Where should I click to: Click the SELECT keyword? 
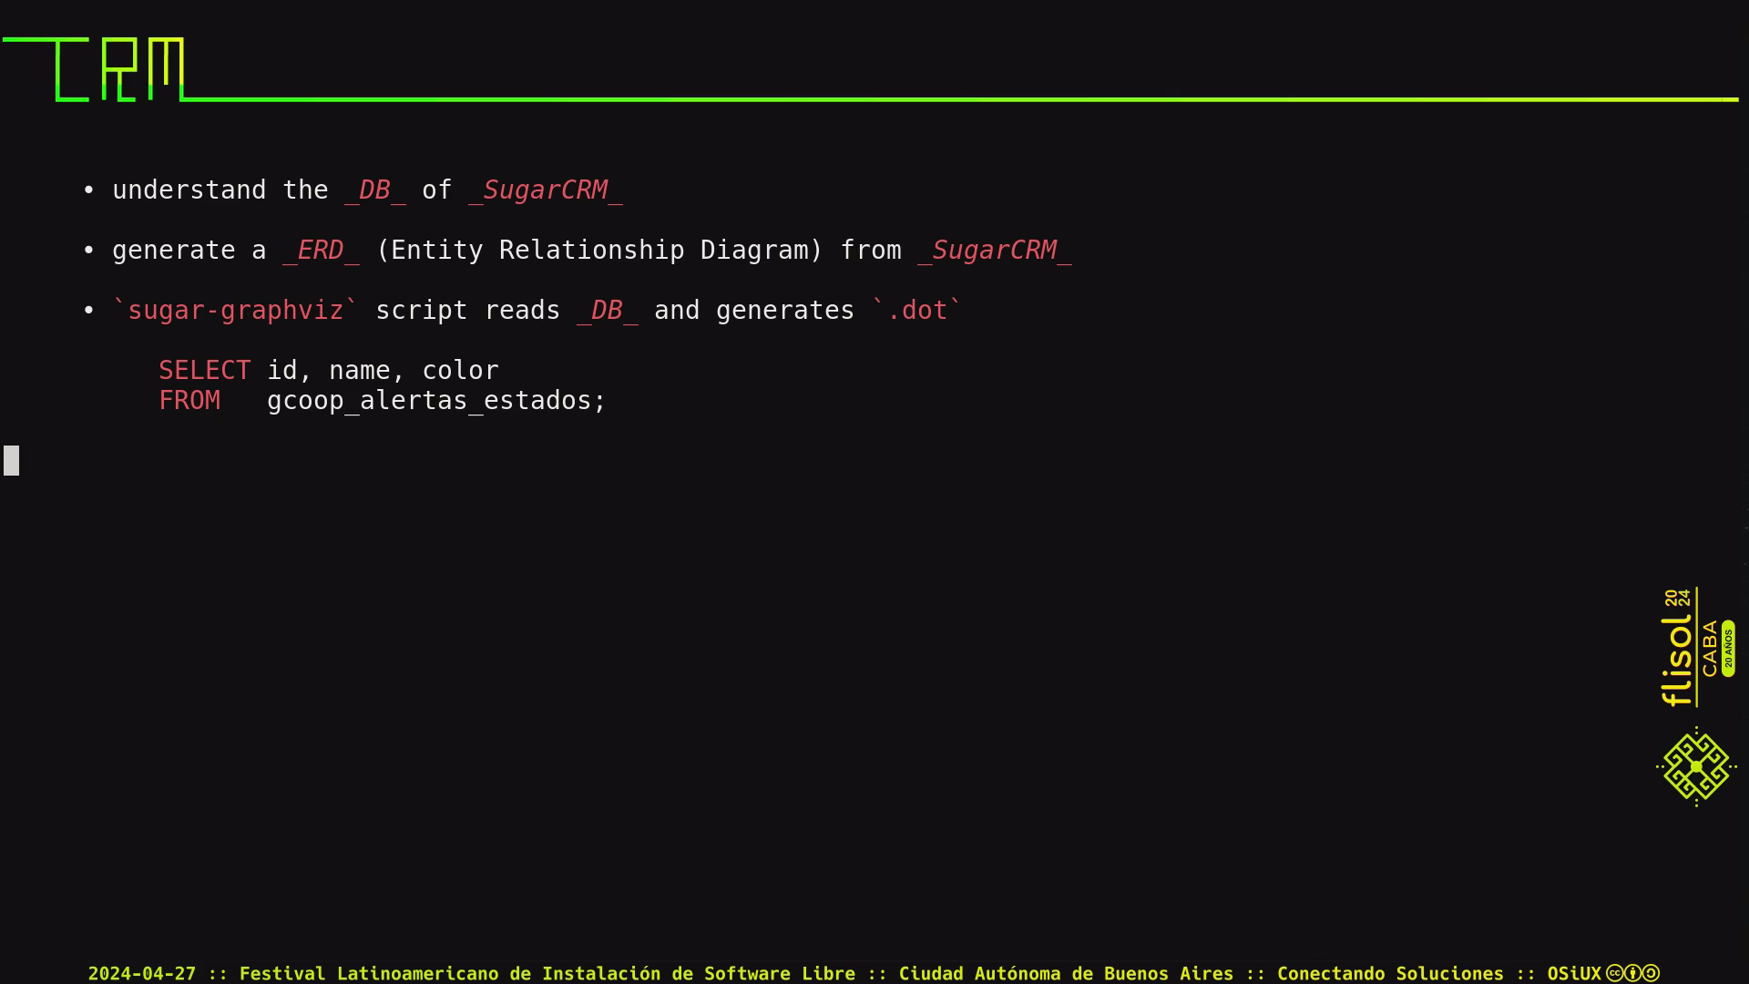[x=204, y=370]
